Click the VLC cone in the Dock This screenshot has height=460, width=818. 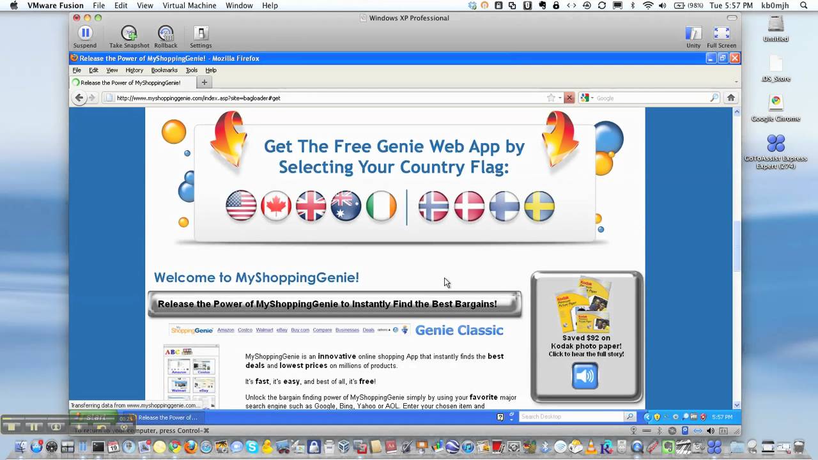(x=591, y=447)
